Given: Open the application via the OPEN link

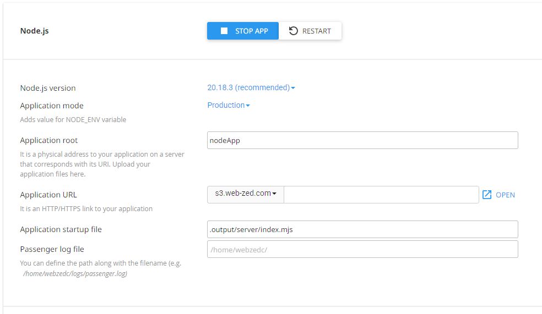Looking at the screenshot, I should coord(505,195).
